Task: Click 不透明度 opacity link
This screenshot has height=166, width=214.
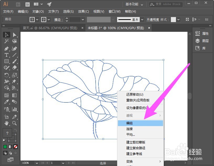Action: click(153, 20)
